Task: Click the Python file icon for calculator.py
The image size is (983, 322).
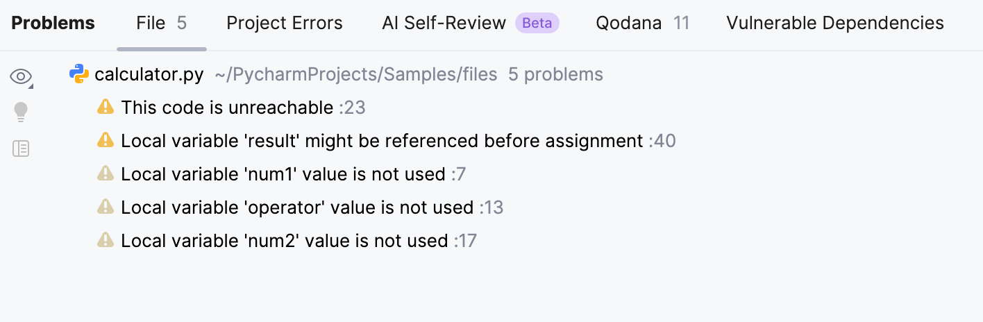Action: point(79,74)
